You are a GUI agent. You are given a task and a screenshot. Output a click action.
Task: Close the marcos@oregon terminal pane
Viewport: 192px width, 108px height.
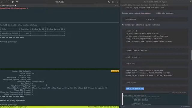point(118,5)
